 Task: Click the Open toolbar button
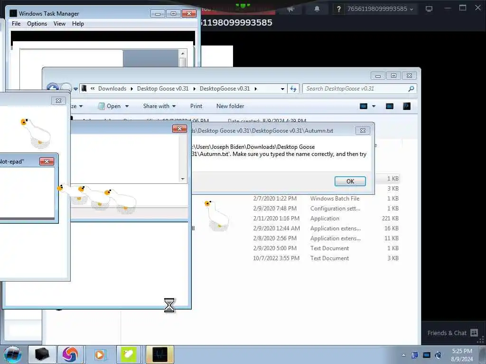pos(110,106)
